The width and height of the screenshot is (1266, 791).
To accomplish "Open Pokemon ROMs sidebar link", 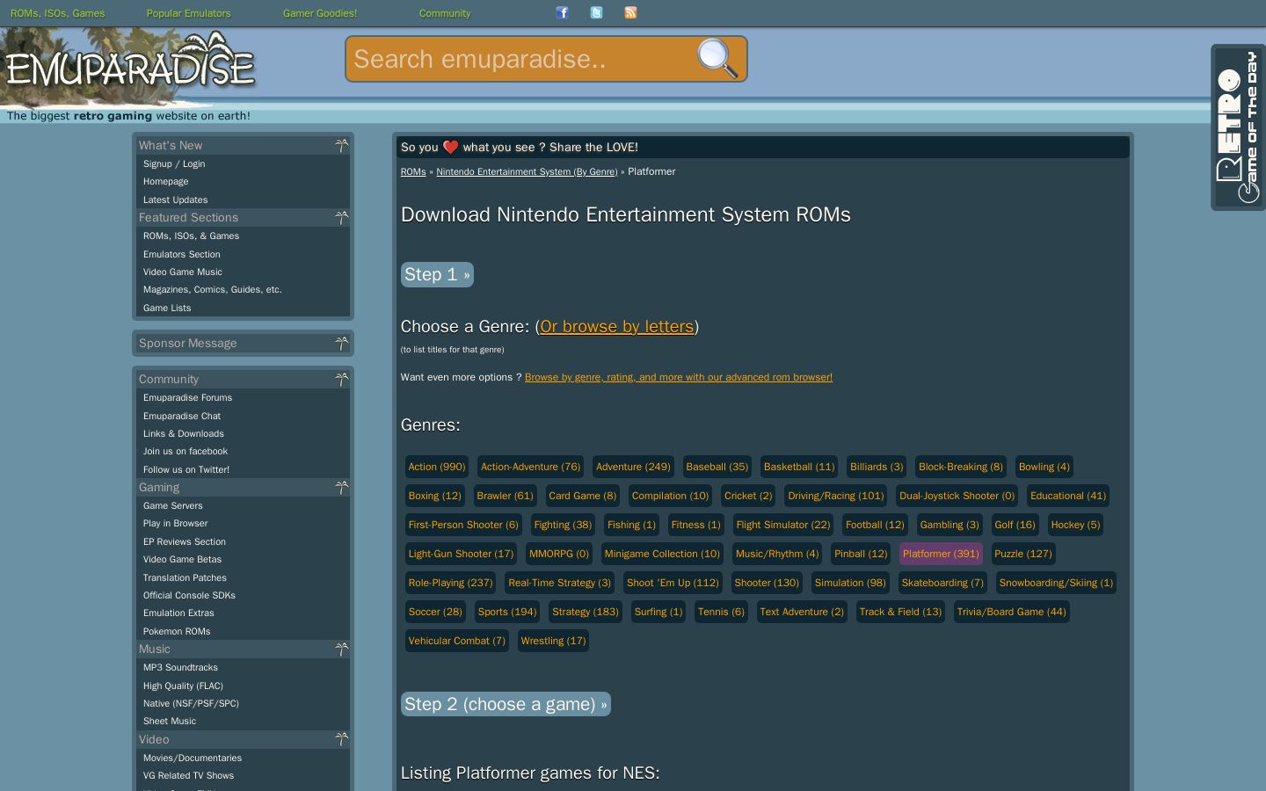I will click(x=177, y=631).
